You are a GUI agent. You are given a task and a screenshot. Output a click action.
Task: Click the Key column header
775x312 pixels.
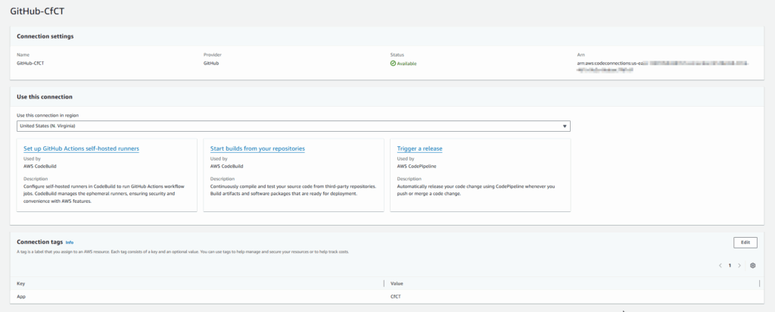[20, 283]
